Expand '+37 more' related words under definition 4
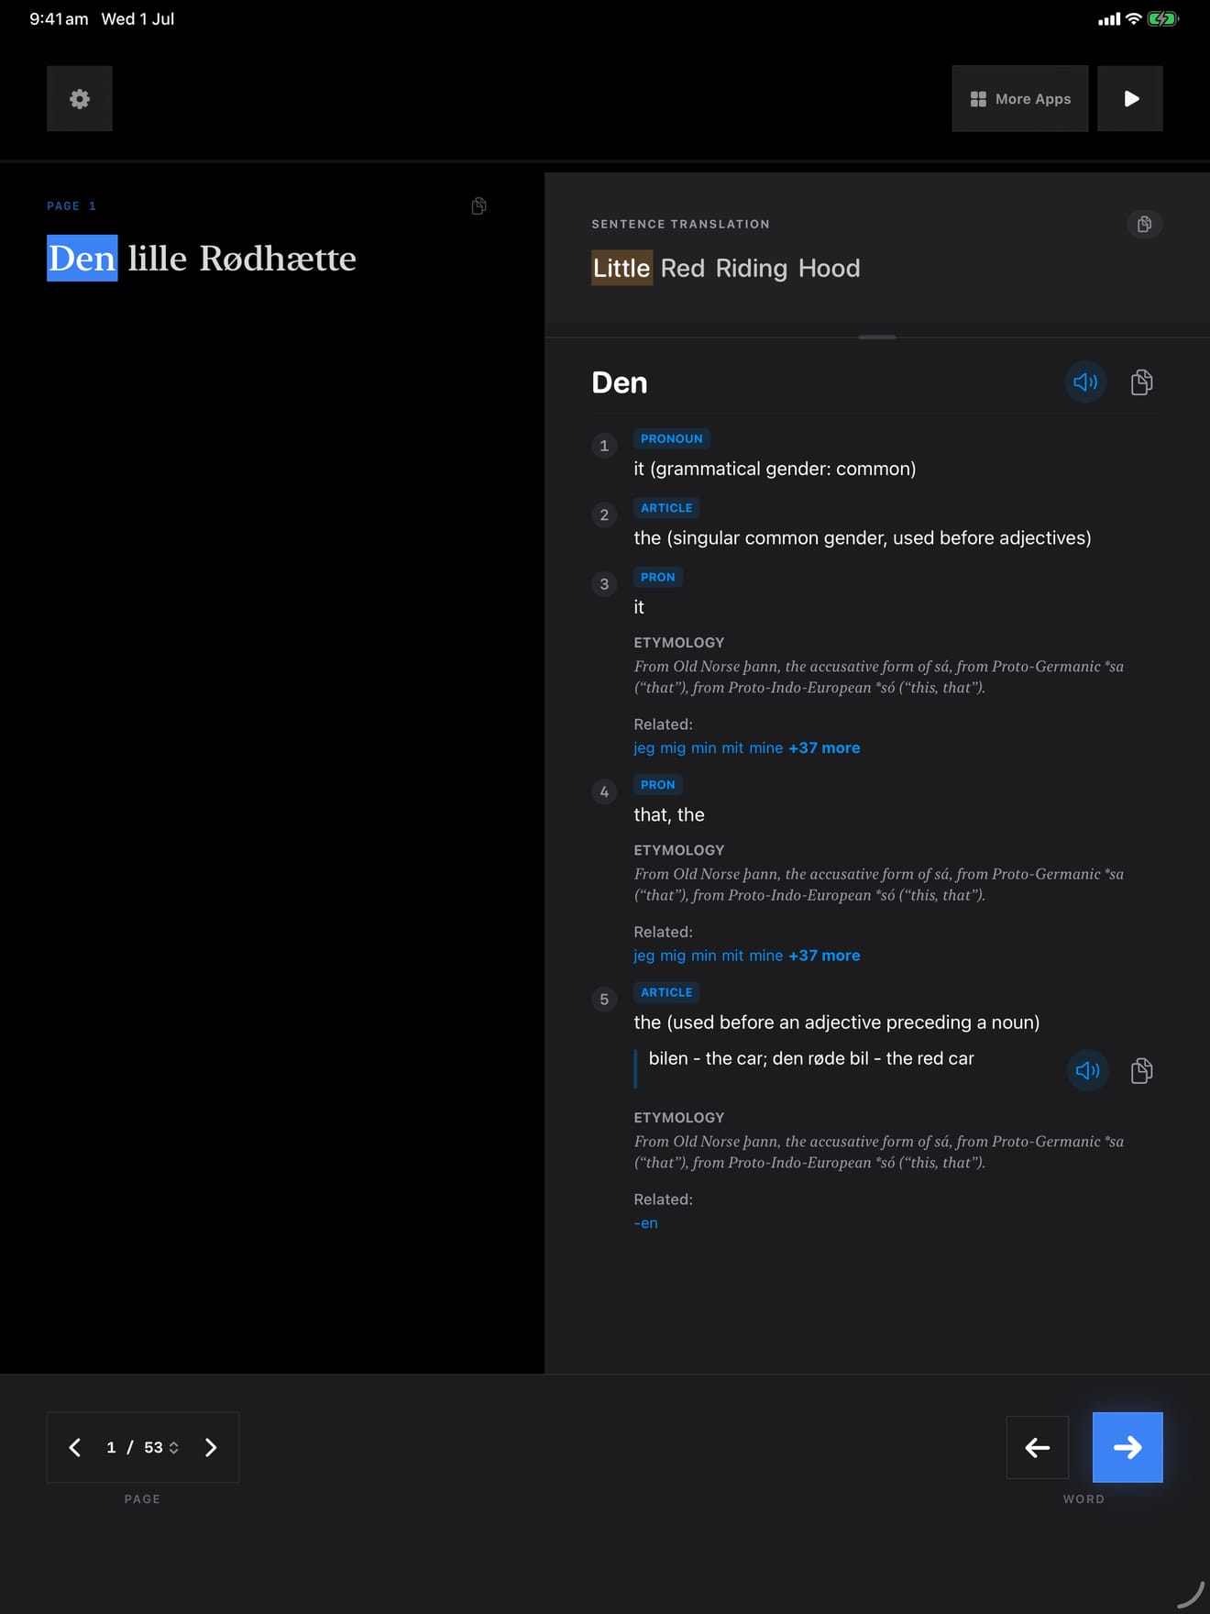The height and width of the screenshot is (1614, 1210). (824, 955)
